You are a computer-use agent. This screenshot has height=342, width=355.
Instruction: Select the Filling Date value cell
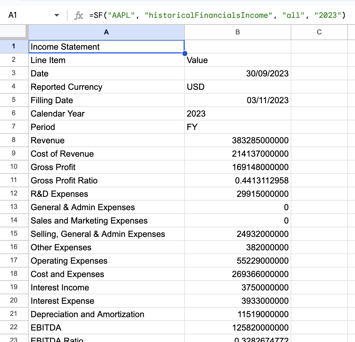pyautogui.click(x=237, y=100)
